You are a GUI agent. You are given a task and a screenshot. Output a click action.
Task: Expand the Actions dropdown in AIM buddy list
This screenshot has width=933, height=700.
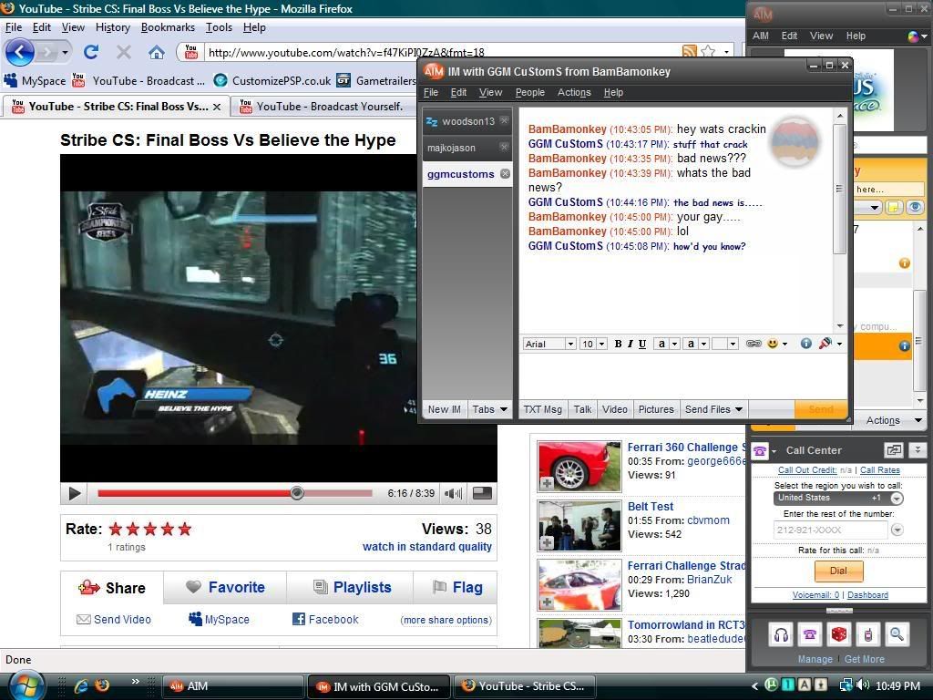tap(894, 420)
